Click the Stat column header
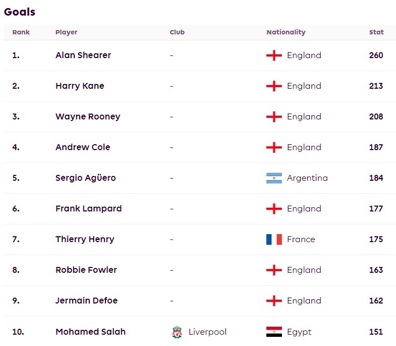Image resolution: width=396 pixels, height=346 pixels. pyautogui.click(x=376, y=32)
